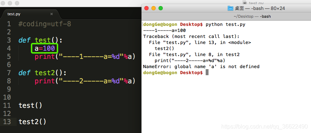Screen dimensions: 311x133
Task: Click the 'def test():' line
Action: coord(40,40)
